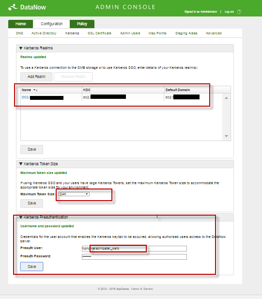This screenshot has width=262, height=299.
Task: Go to Map Points section
Action: point(157,33)
